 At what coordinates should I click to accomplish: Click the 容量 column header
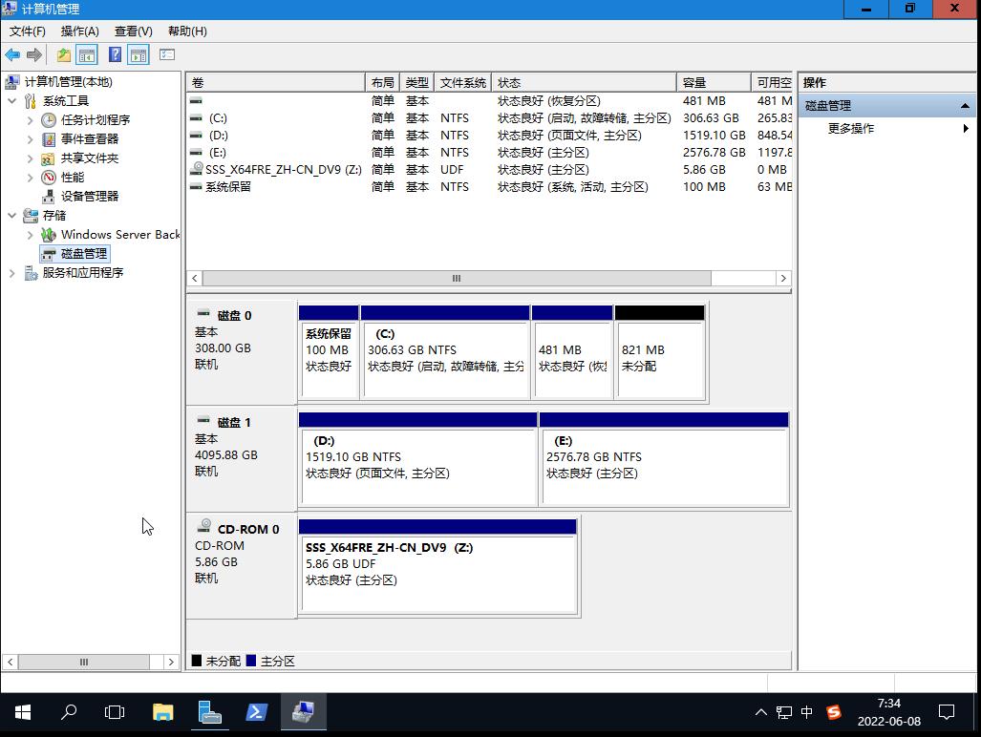(712, 82)
